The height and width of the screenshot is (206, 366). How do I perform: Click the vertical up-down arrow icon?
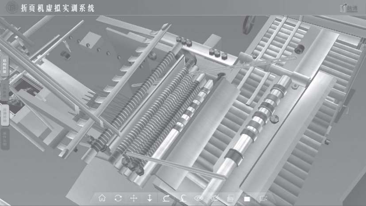(x=150, y=198)
